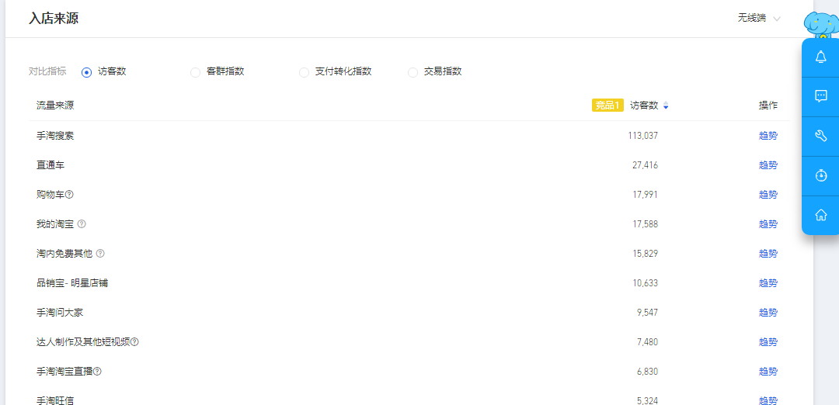Select the 手淘搜索 source row label

click(55, 136)
